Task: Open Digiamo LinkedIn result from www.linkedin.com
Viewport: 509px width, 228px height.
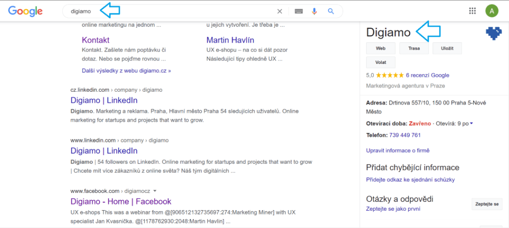Action: [x=104, y=151]
